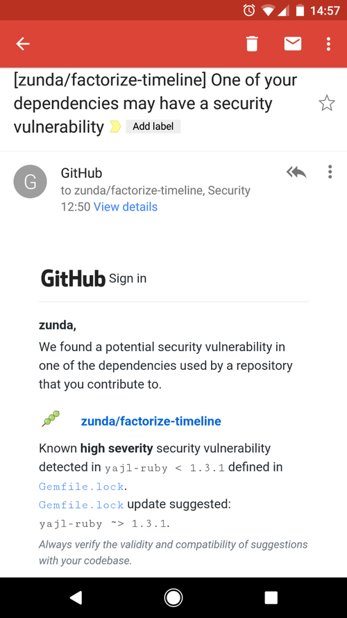Tap the dango repository avatar icon
The width and height of the screenshot is (347, 618).
(x=51, y=418)
